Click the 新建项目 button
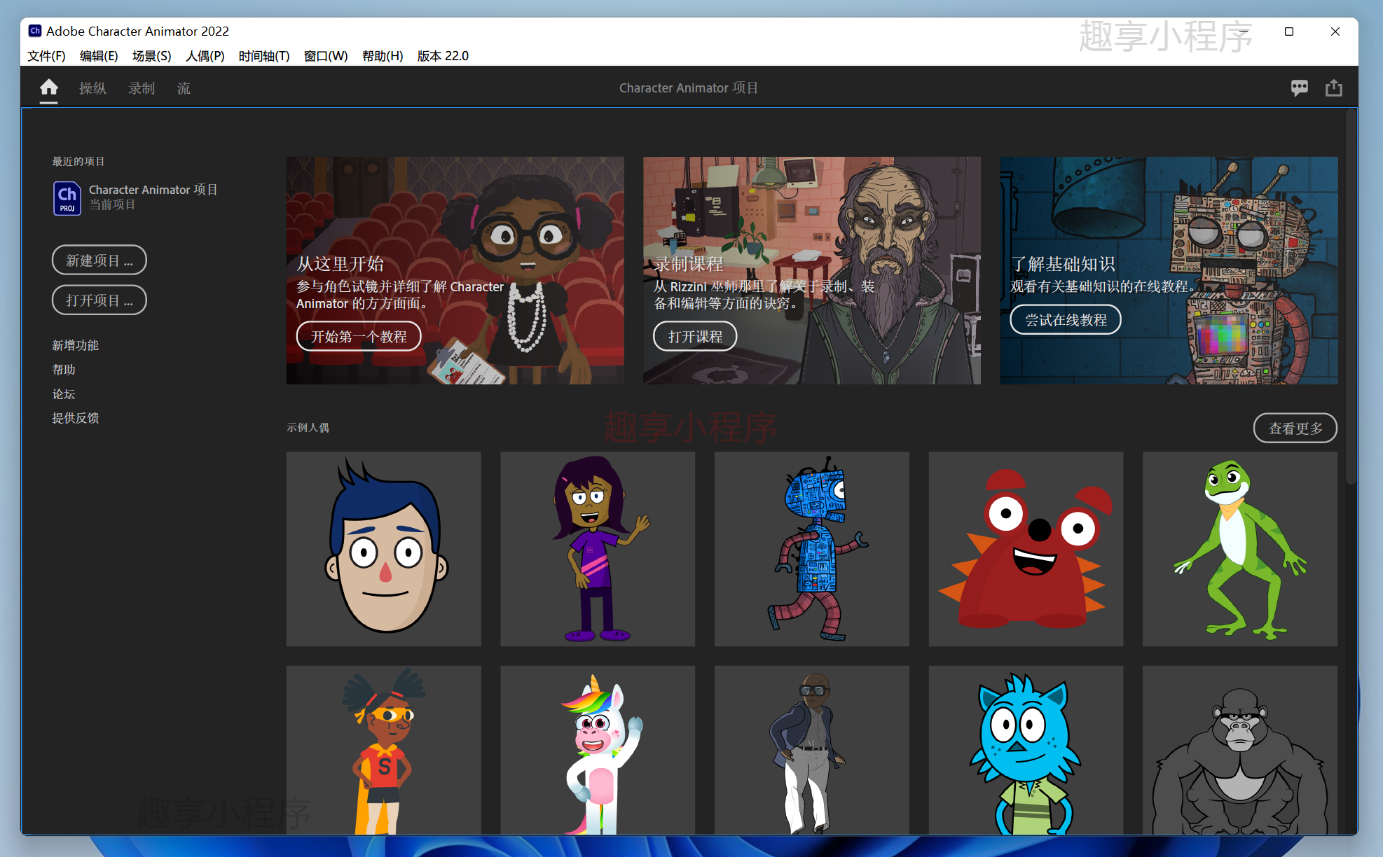The image size is (1383, 857). 99,260
